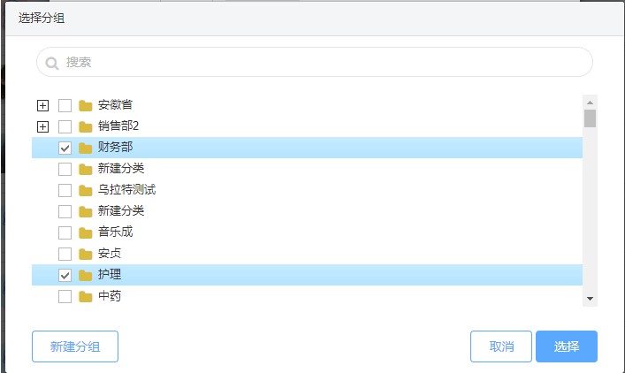Click the 护理 folder icon
Screen dimensions: 625x373
86,275
